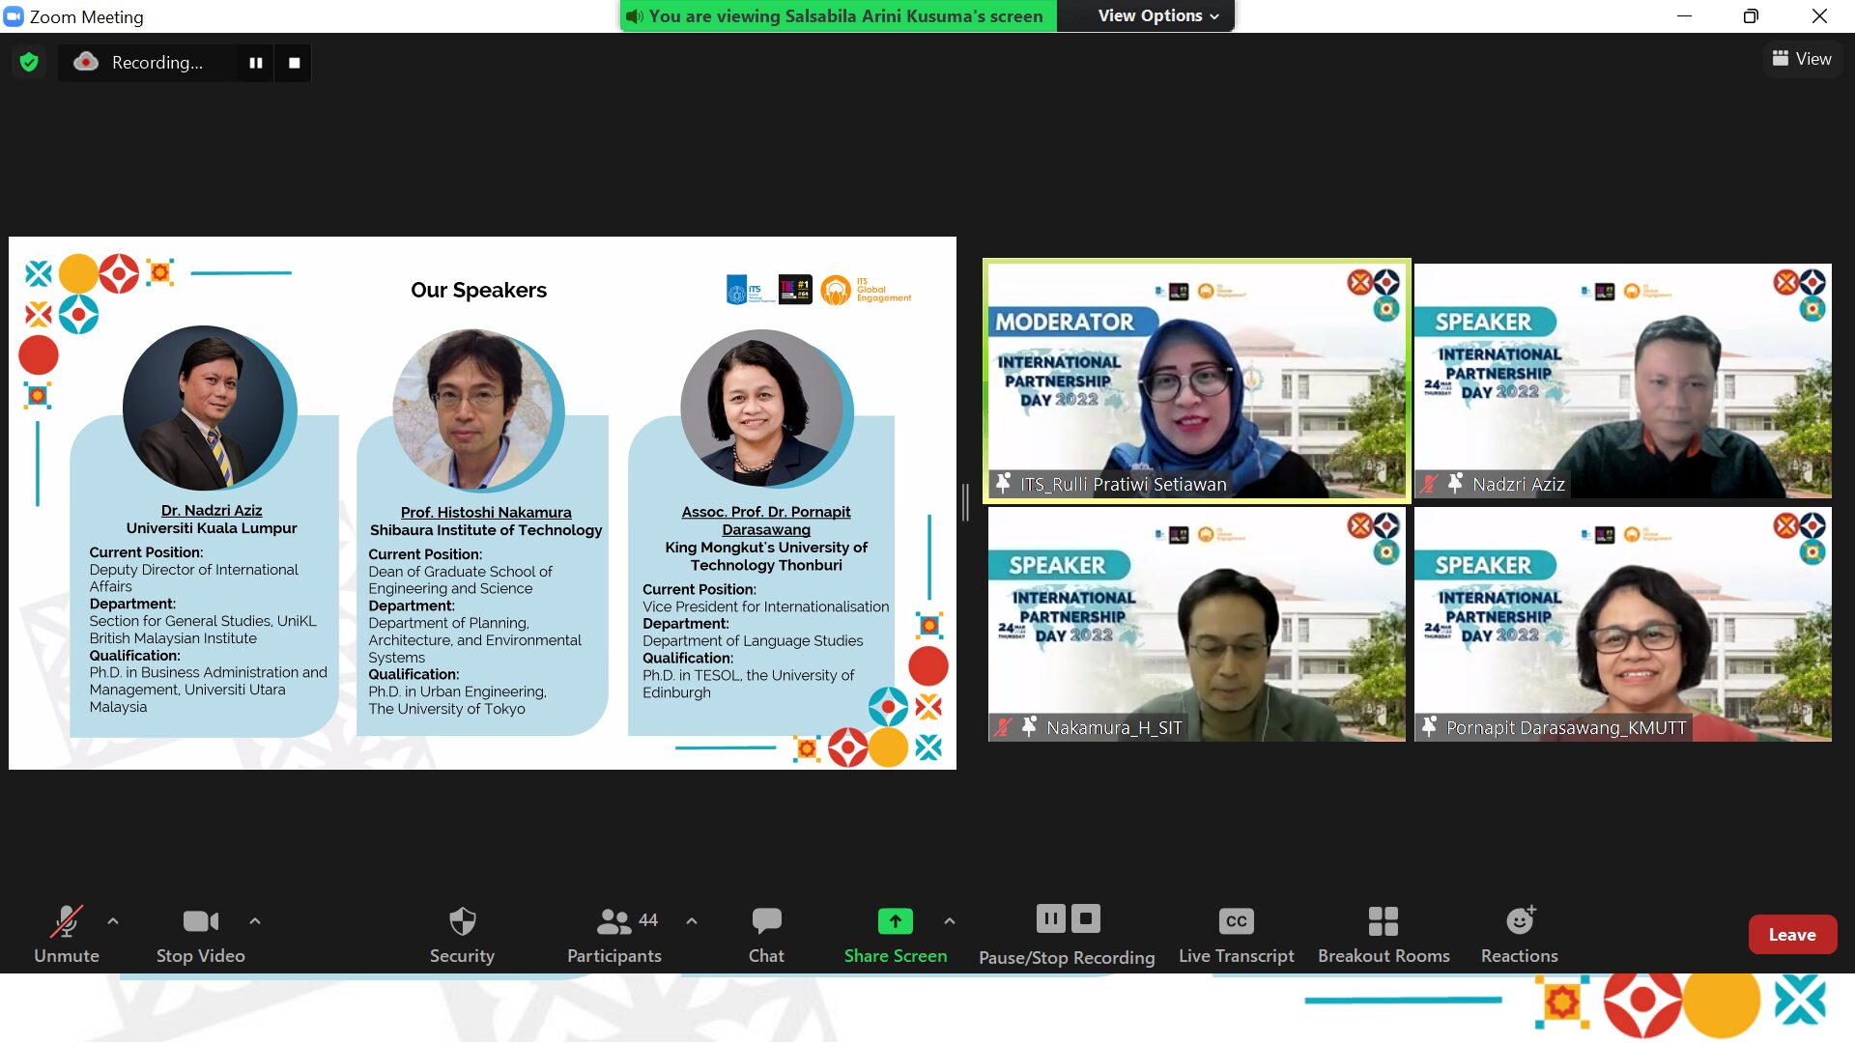
Task: Click the green encryption shield icon
Action: click(x=29, y=63)
